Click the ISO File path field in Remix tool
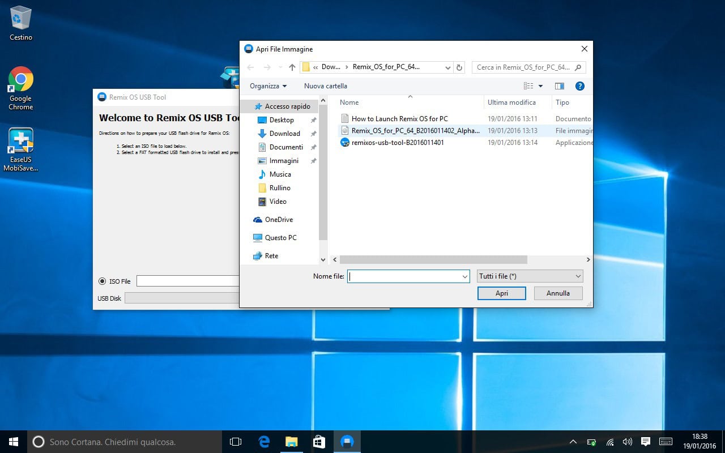This screenshot has width=725, height=453. (187, 281)
